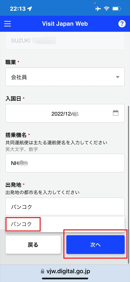Open the calendar picker icon
130x282 pixels.
(116, 113)
